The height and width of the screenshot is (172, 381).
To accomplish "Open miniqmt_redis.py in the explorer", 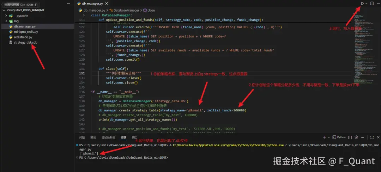I will [x=37, y=32].
